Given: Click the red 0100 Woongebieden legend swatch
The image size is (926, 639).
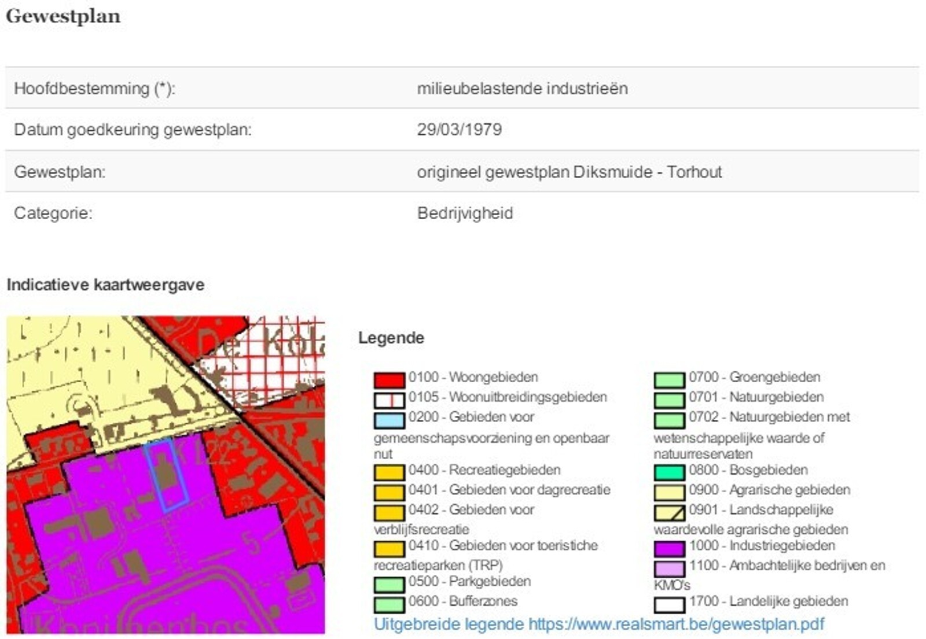Looking at the screenshot, I should click(x=389, y=380).
